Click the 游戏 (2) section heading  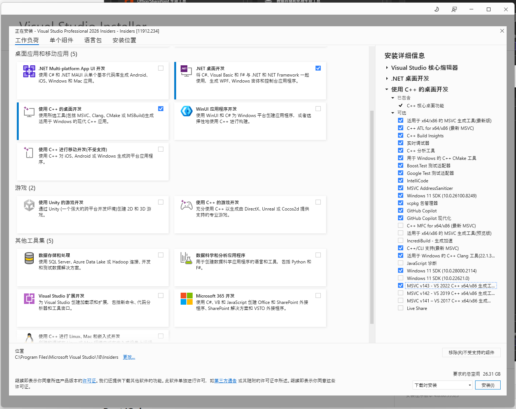pyautogui.click(x=25, y=188)
